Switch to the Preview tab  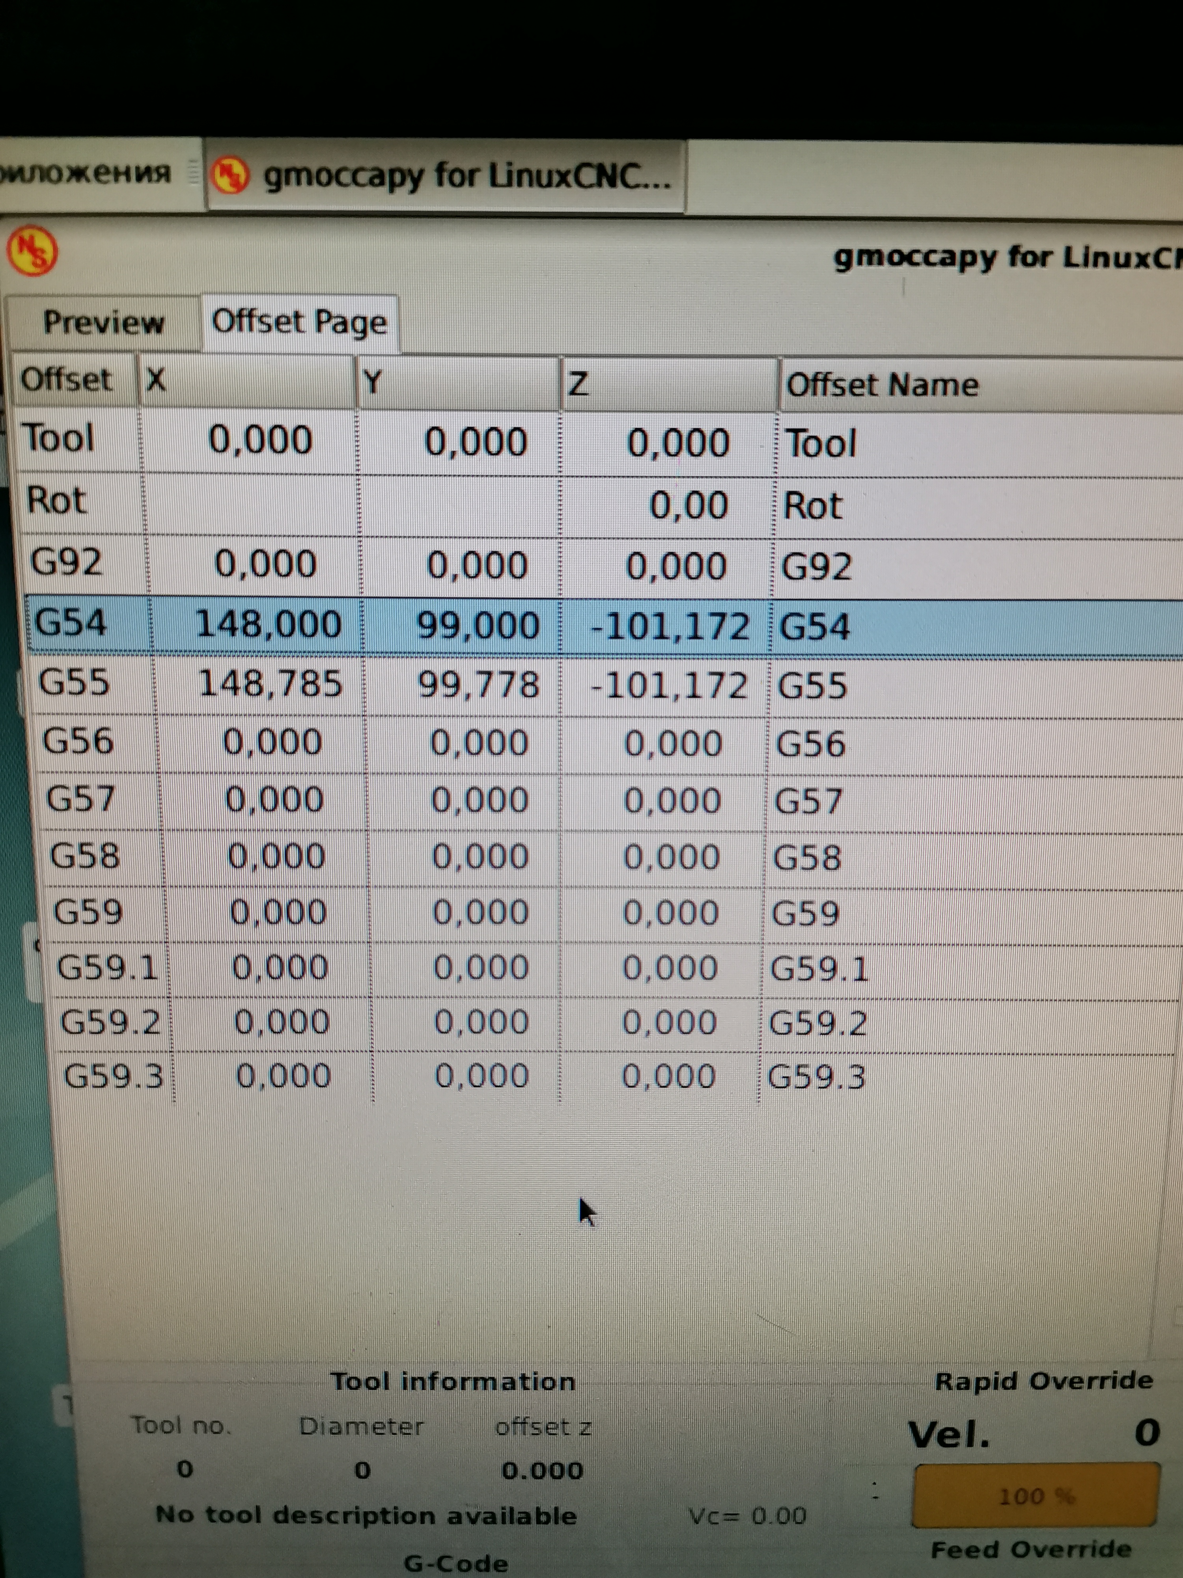click(103, 322)
